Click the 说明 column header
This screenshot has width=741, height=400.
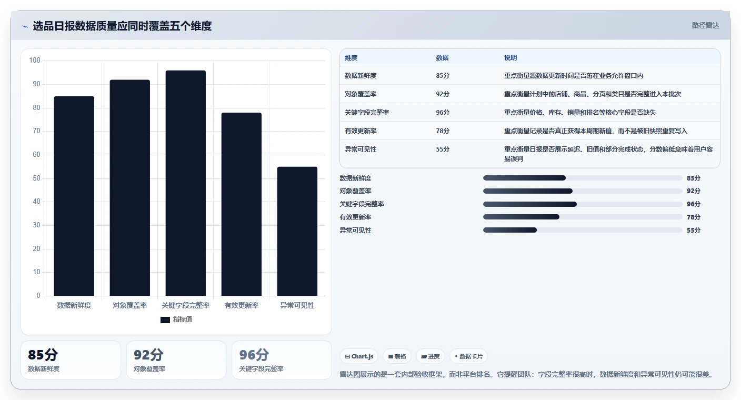(x=510, y=58)
